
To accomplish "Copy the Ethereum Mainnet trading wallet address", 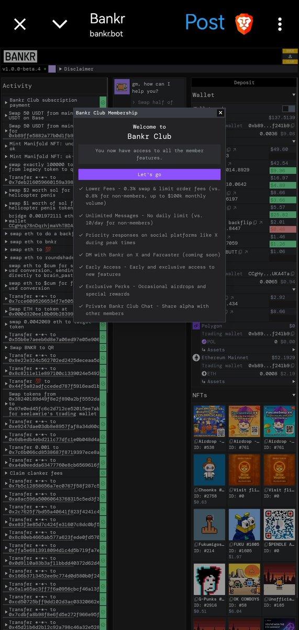I will tap(293, 365).
